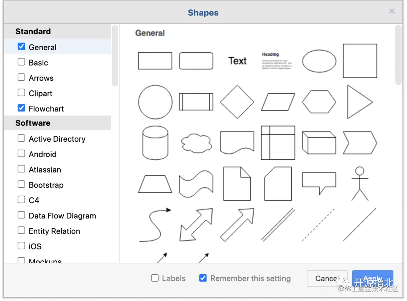
Task: Select the ellipse shape
Action: click(x=319, y=61)
